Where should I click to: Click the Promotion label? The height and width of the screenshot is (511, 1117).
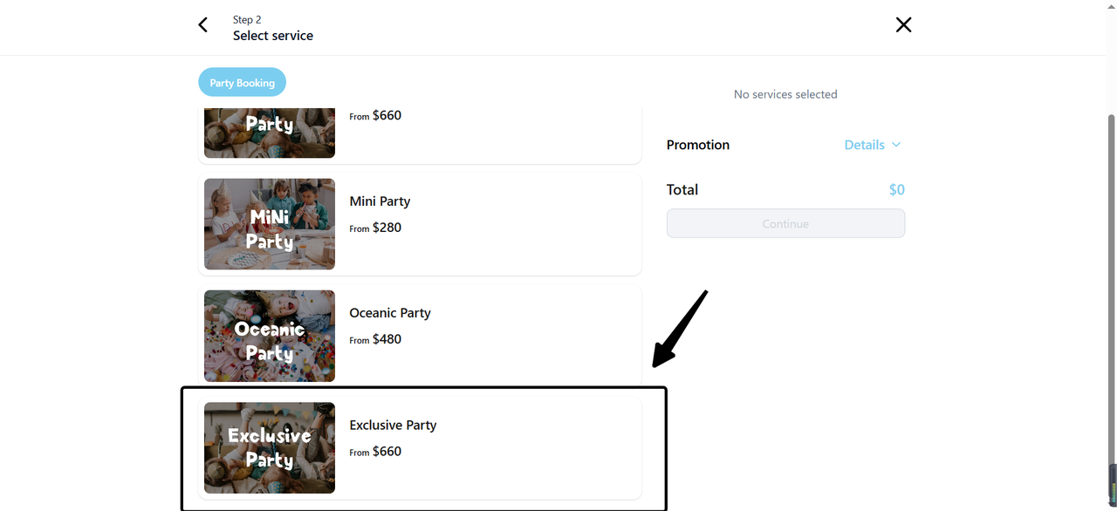click(x=698, y=145)
